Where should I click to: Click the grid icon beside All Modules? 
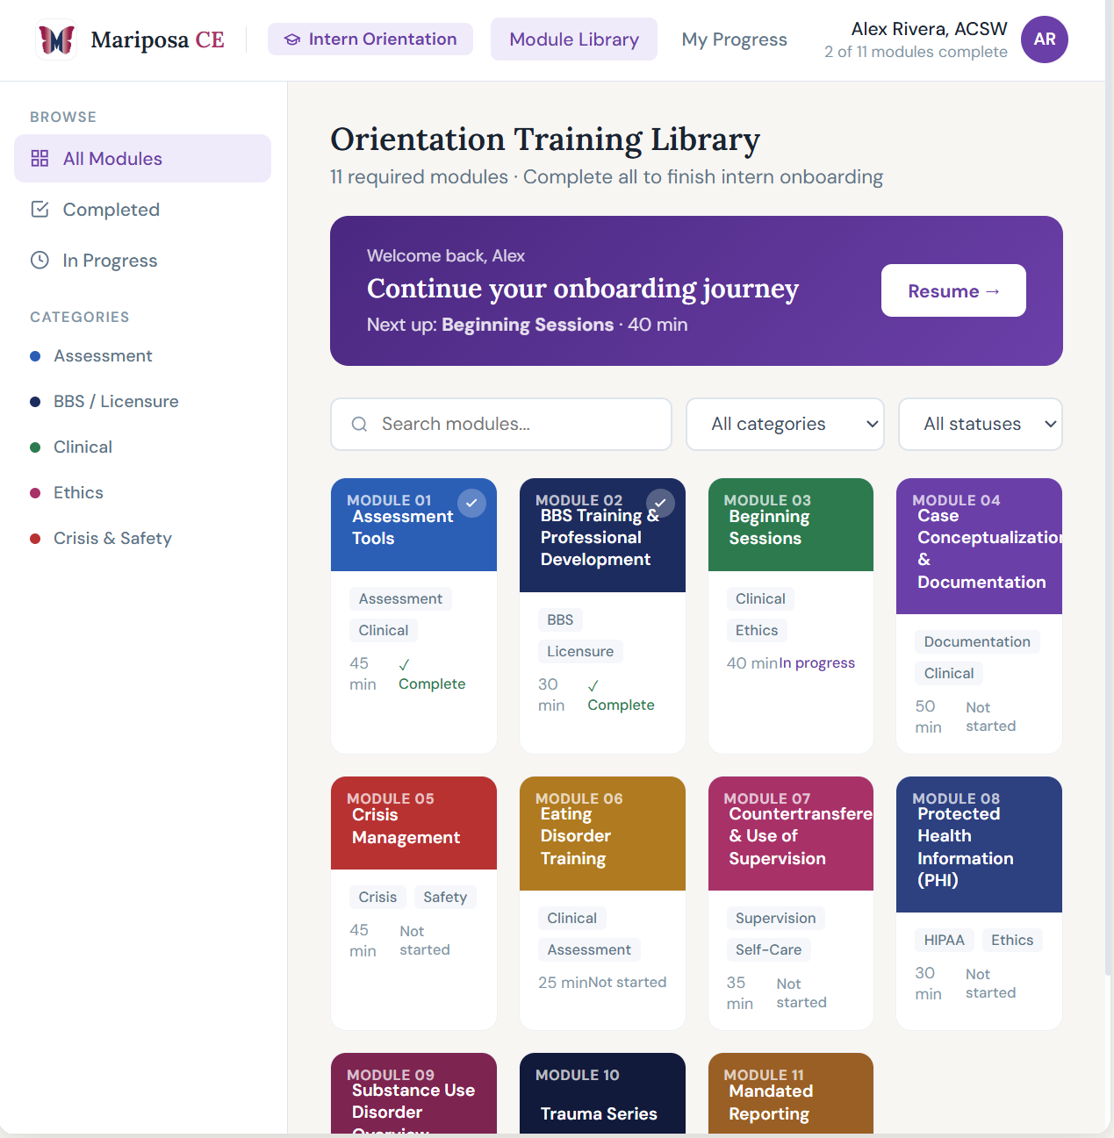coord(40,158)
